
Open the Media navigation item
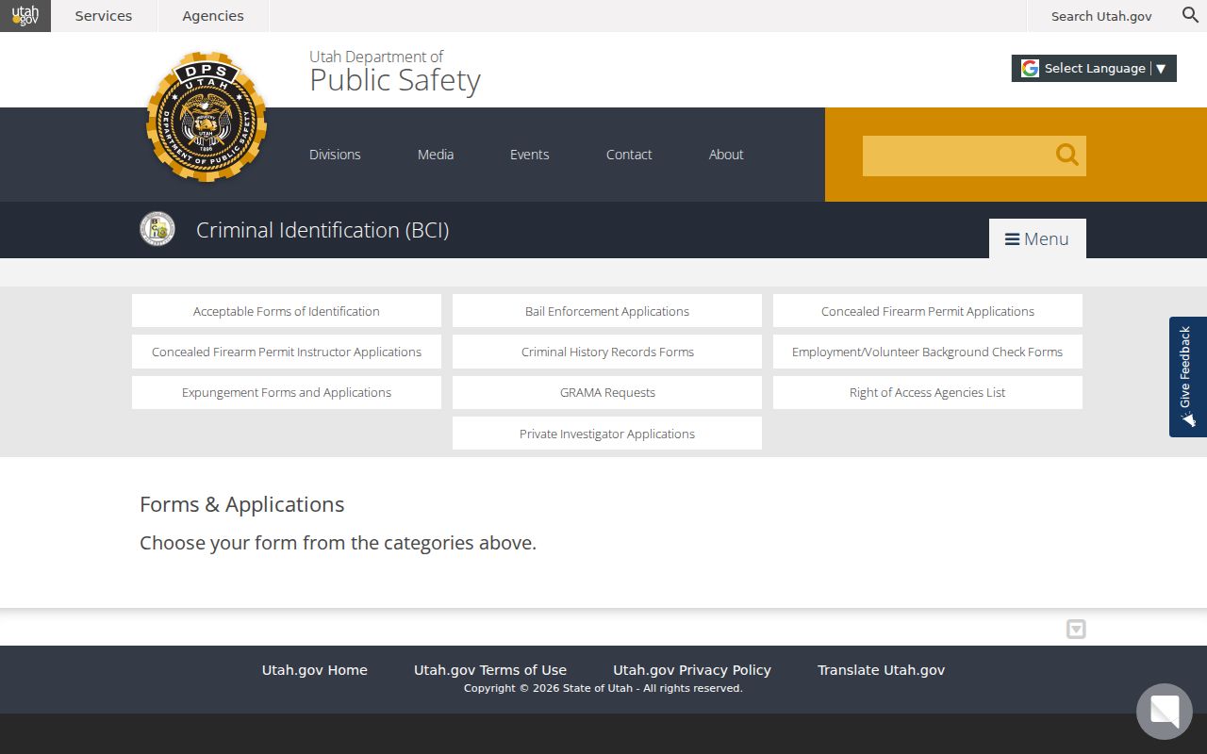[x=436, y=155]
